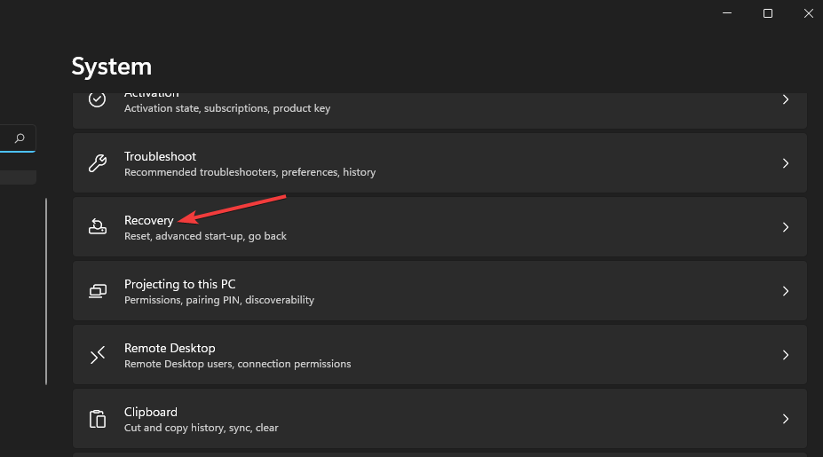Minimize the Settings window

pos(727,13)
